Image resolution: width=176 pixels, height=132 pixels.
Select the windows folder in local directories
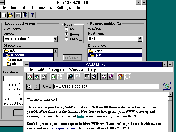click(x=28, y=55)
